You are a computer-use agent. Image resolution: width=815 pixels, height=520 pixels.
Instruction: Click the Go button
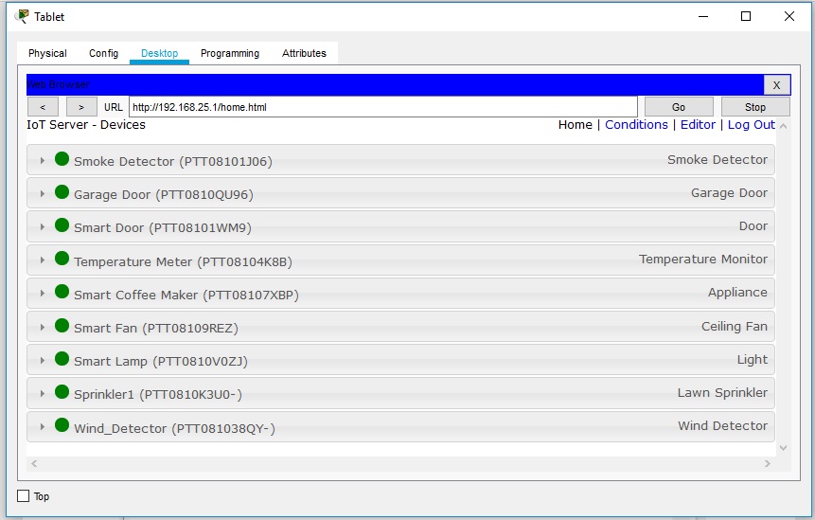tap(679, 107)
